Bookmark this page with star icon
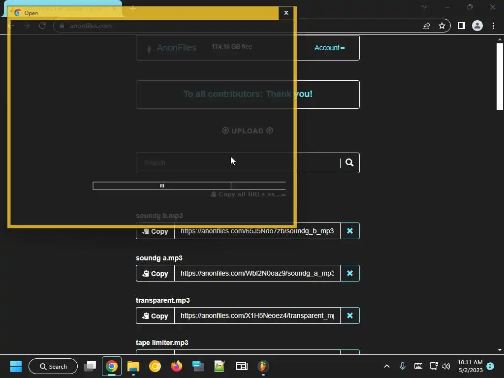The height and width of the screenshot is (378, 504). click(442, 26)
